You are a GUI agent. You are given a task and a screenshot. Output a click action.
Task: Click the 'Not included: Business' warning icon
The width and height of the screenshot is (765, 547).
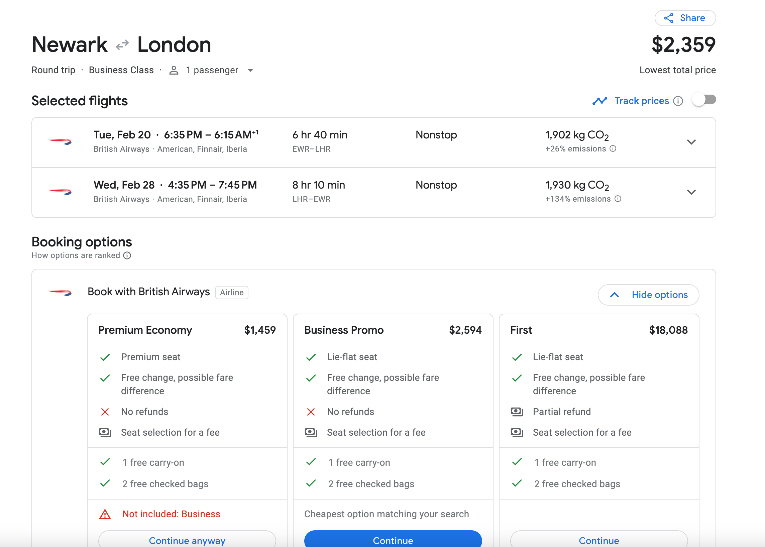(105, 514)
